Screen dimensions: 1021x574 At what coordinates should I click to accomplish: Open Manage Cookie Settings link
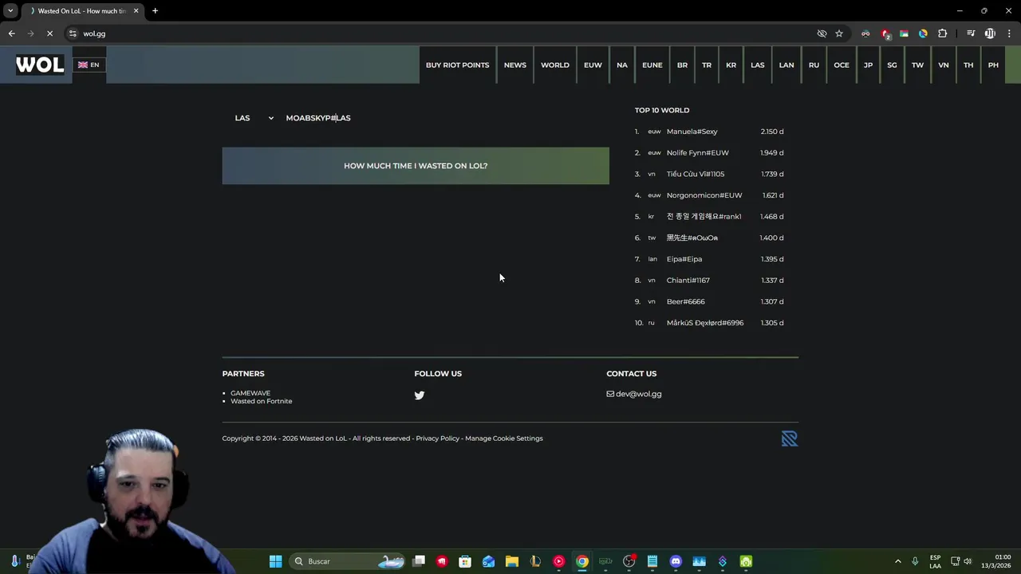pos(504,438)
